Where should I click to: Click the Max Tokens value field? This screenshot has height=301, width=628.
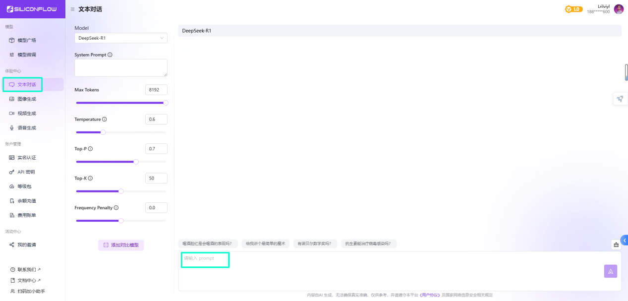(x=156, y=90)
